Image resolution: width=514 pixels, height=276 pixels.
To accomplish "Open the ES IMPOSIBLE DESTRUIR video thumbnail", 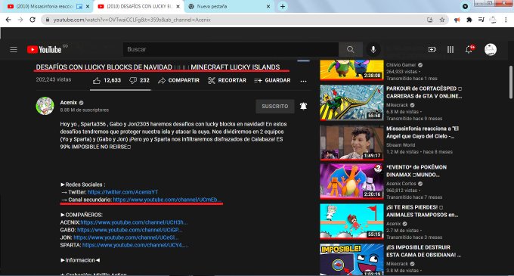I will coord(351,259).
